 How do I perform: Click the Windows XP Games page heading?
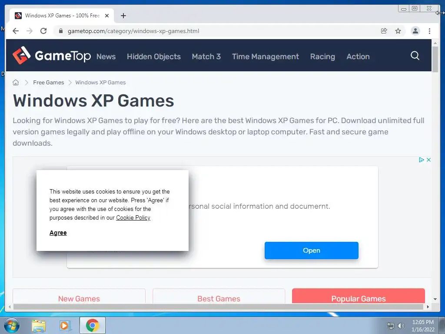point(93,100)
